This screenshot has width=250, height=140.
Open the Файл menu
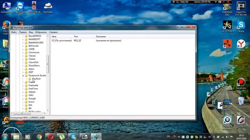(x=14, y=32)
